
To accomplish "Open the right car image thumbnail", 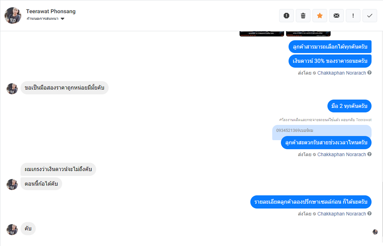I will point(308,34).
